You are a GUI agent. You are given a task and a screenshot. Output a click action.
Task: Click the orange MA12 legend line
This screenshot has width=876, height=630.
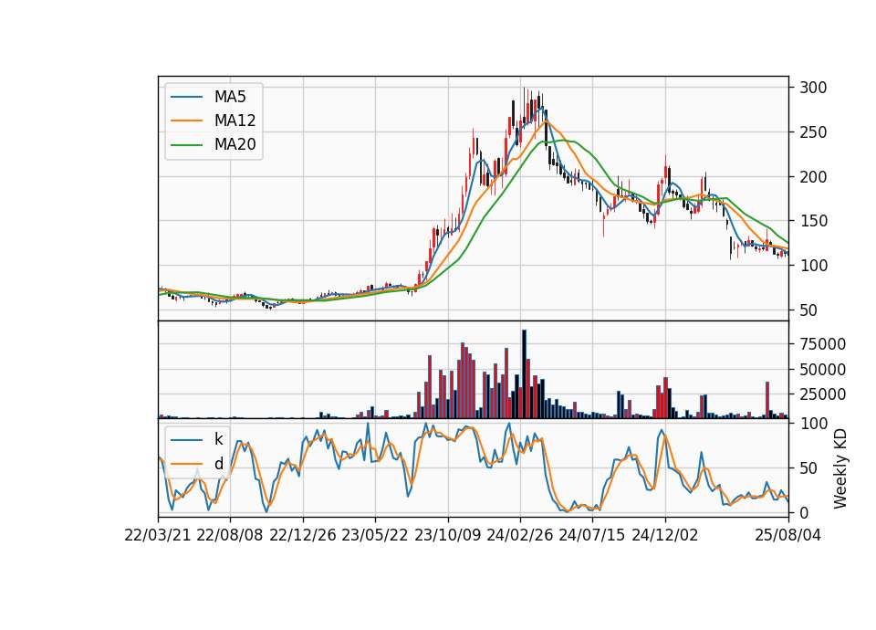click(186, 121)
